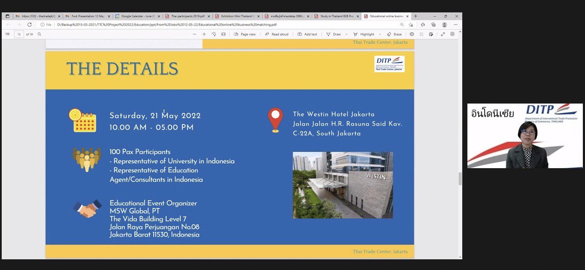
Task: Open PDF viewer settings gear
Action: (x=452, y=34)
